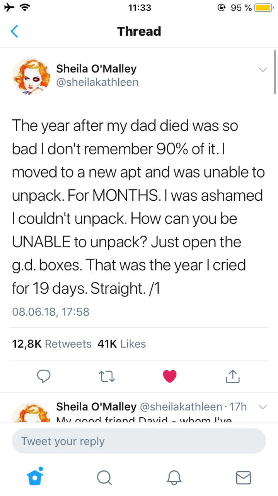
Task: Open the Home tab in bottom bar
Action: 35,477
